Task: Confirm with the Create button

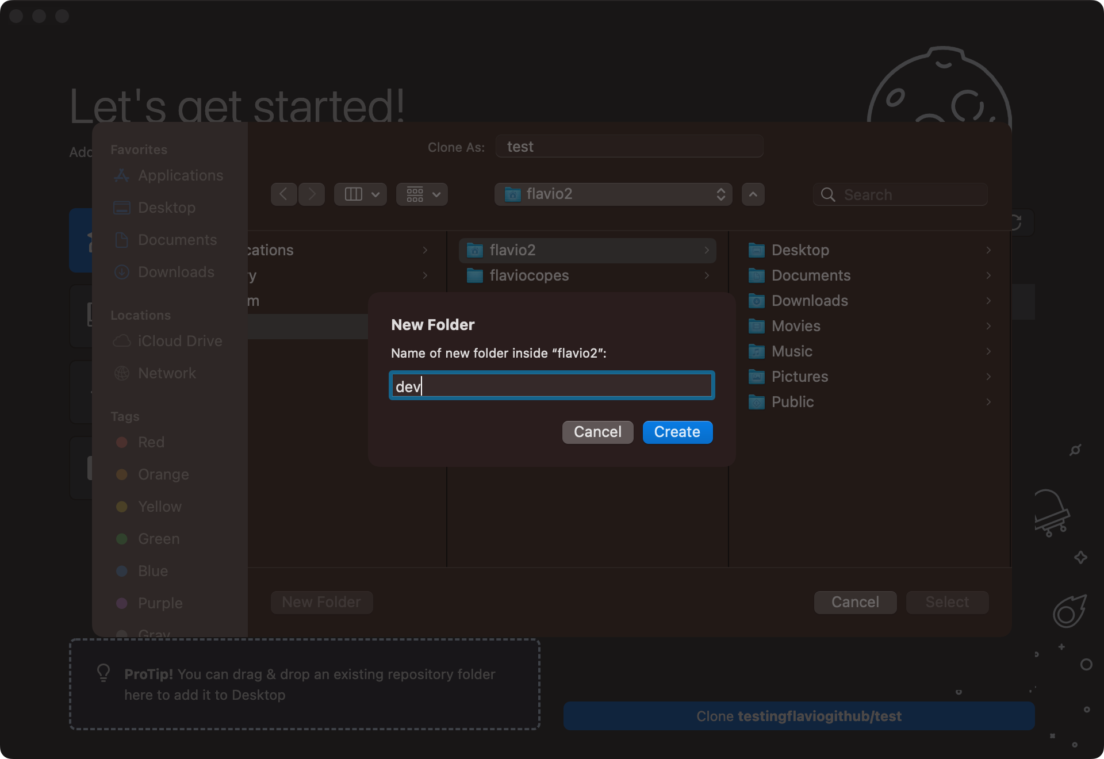Action: tap(677, 432)
